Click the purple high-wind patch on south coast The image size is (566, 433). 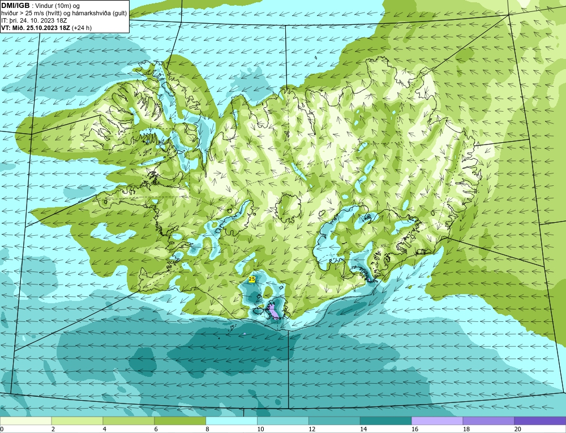[x=273, y=311]
